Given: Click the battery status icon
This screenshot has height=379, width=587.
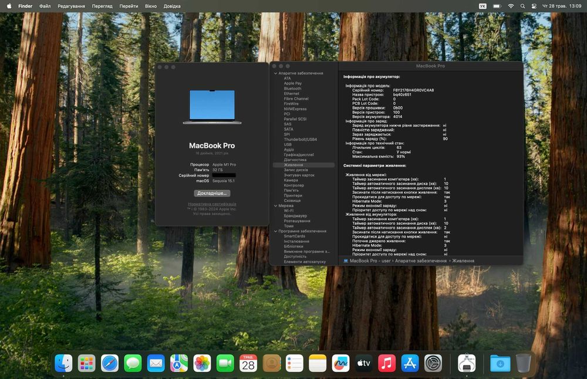Looking at the screenshot, I should [x=497, y=6].
